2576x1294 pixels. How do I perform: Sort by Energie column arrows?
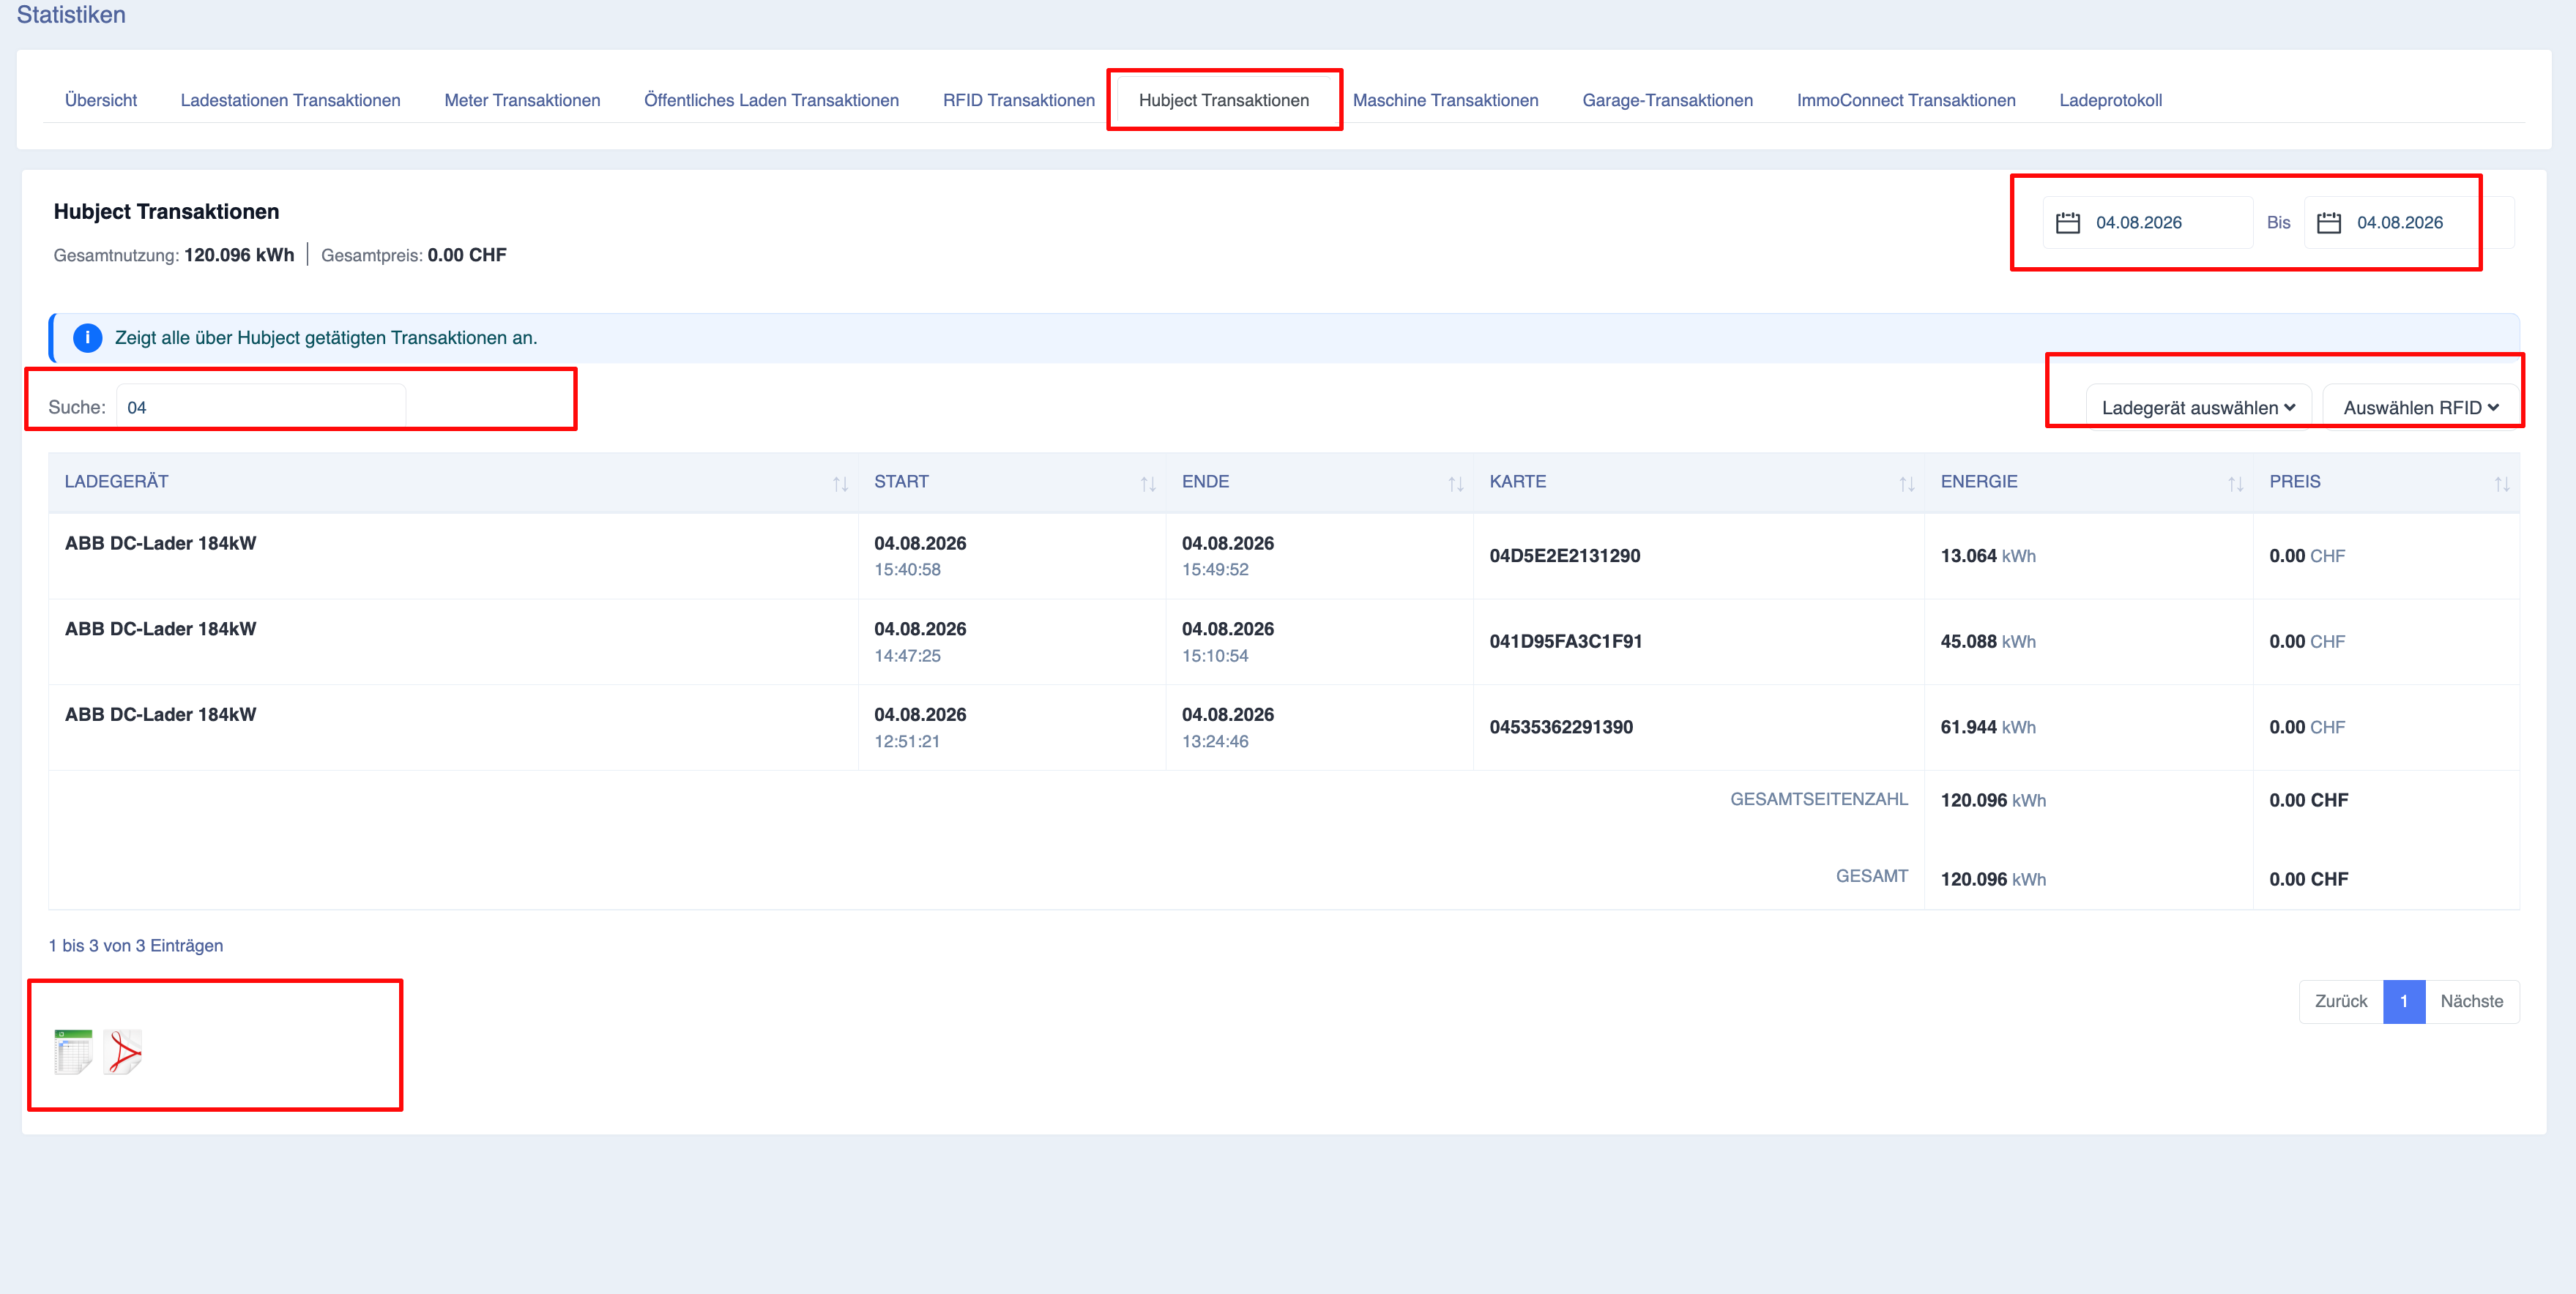point(2236,484)
